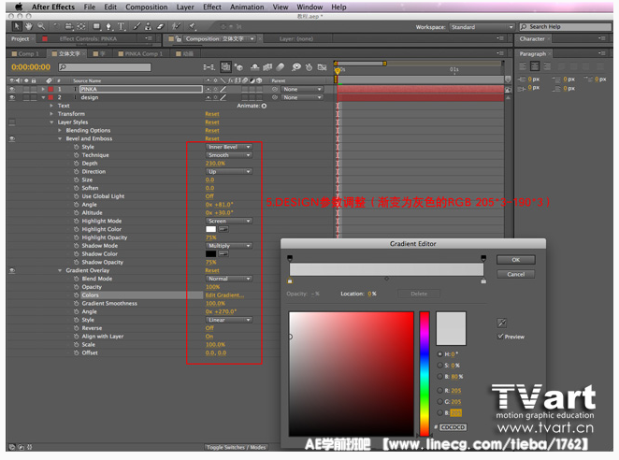Select the S saturation radio button
The width and height of the screenshot is (619, 460).
439,366
